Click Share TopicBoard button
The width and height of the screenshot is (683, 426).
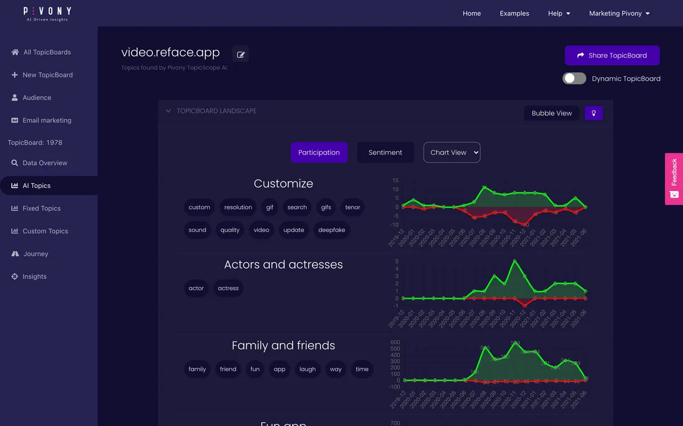[x=612, y=56]
